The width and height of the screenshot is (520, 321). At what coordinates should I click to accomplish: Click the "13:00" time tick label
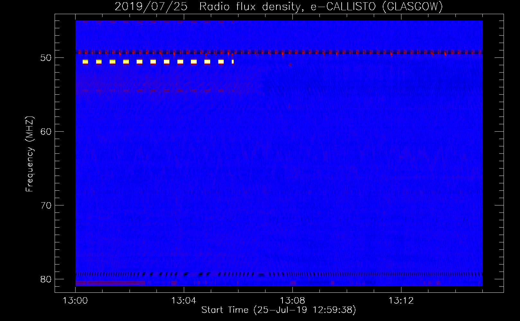click(76, 301)
